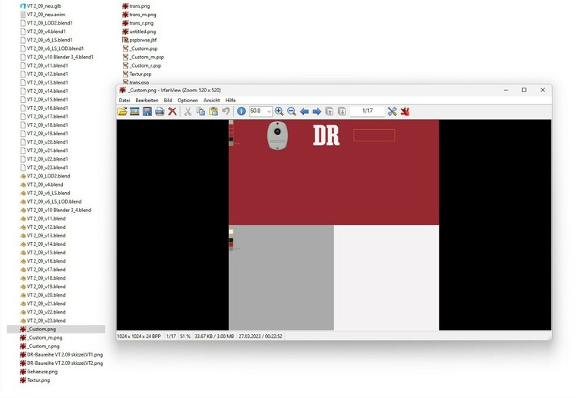Select the trans.png file

pos(139,6)
